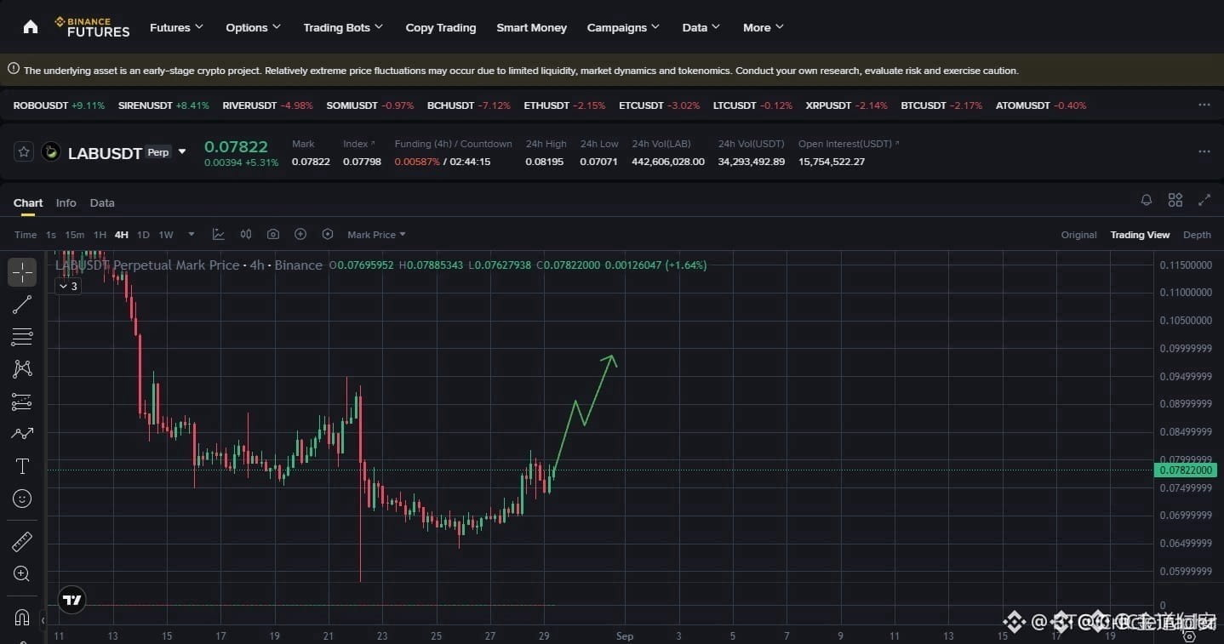1224x644 pixels.
Task: Select the pattern drawing tool
Action: point(22,368)
